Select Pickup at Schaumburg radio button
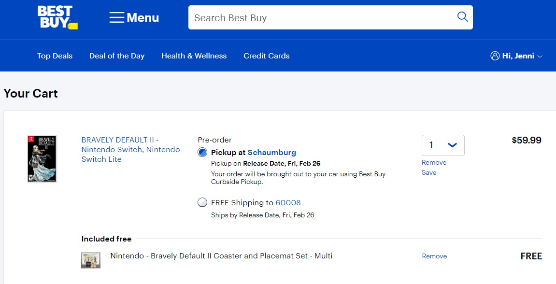 click(x=202, y=153)
